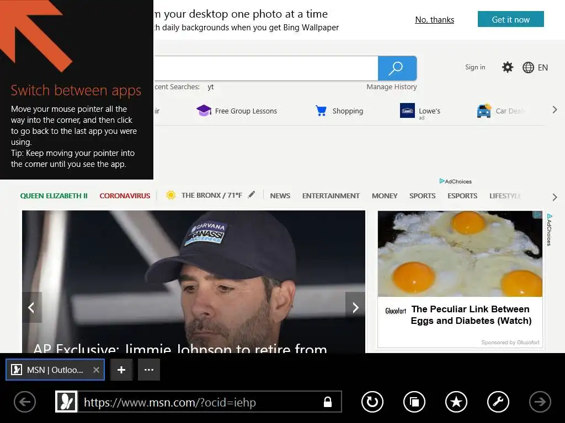
Task: Open the tabs view icon
Action: (x=414, y=402)
